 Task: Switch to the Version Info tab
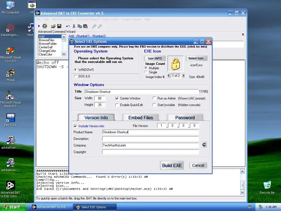tap(96, 118)
